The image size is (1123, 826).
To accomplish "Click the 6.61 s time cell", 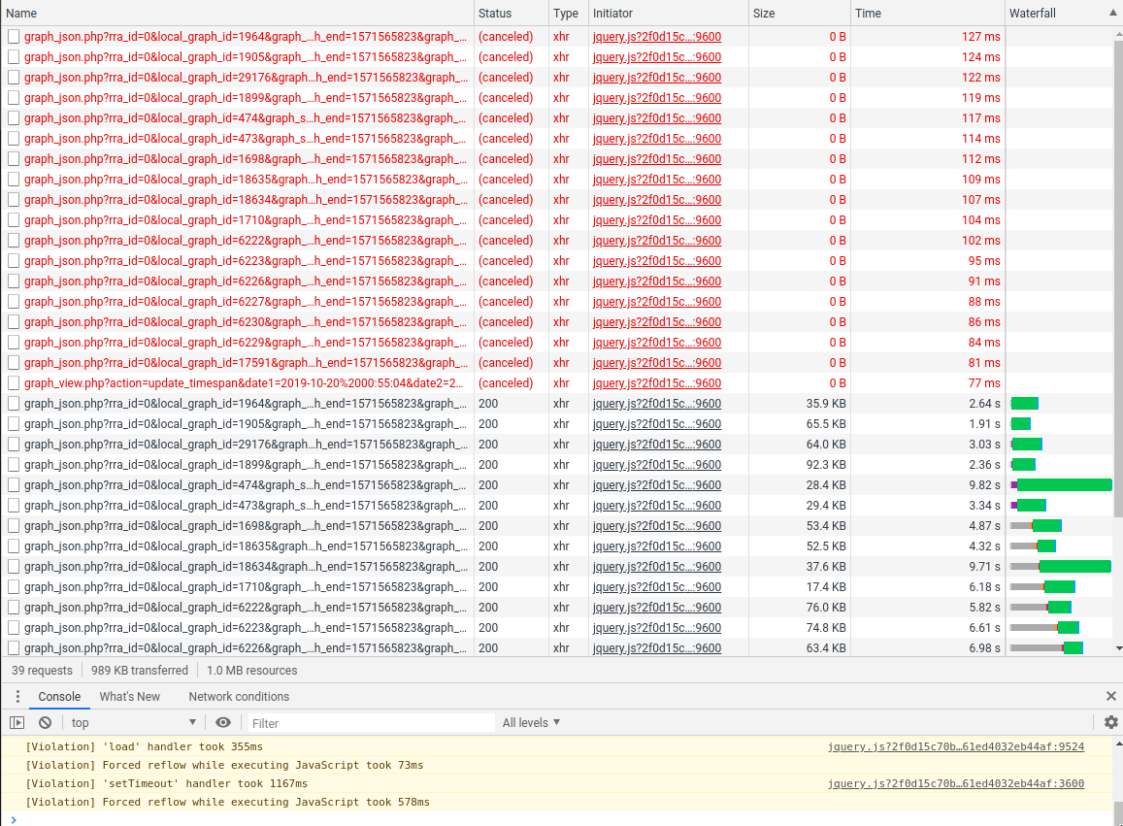I will click(985, 628).
